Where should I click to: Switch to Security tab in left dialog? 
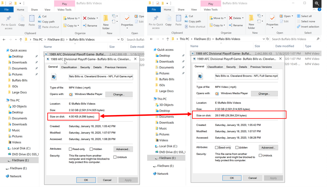pyautogui.click(x=85, y=67)
